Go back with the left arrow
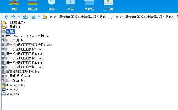Image resolution: width=178 pixels, height=110 pixels. point(7,17)
